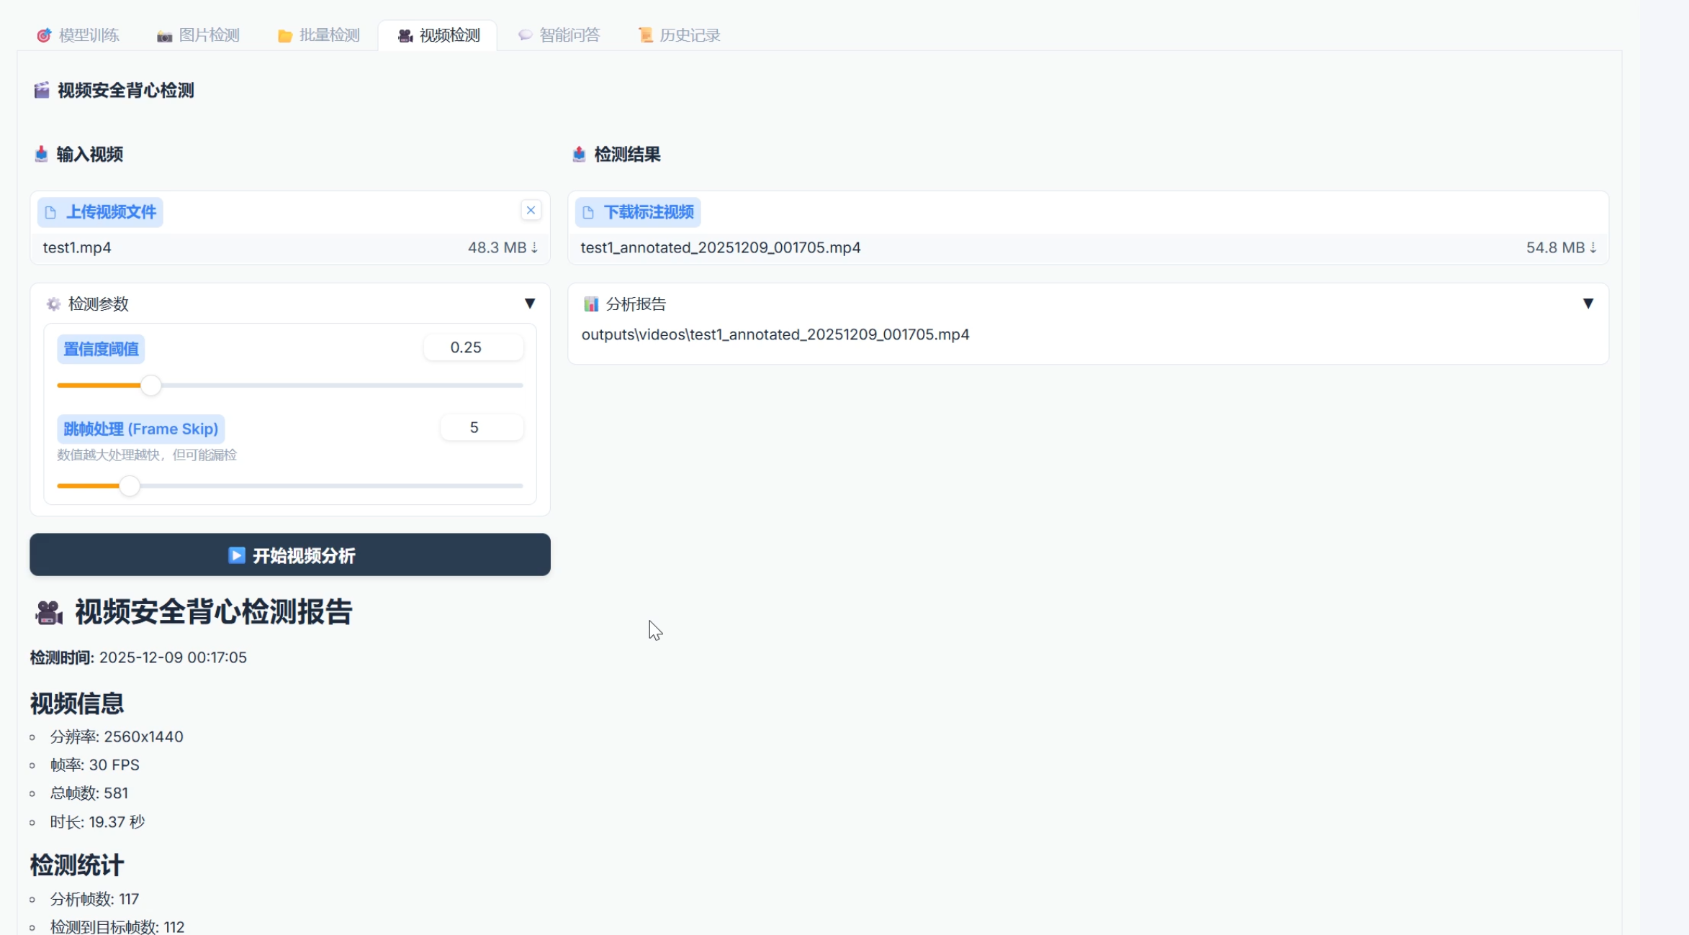Collapse the 分析报告 panel arrow

click(1587, 304)
